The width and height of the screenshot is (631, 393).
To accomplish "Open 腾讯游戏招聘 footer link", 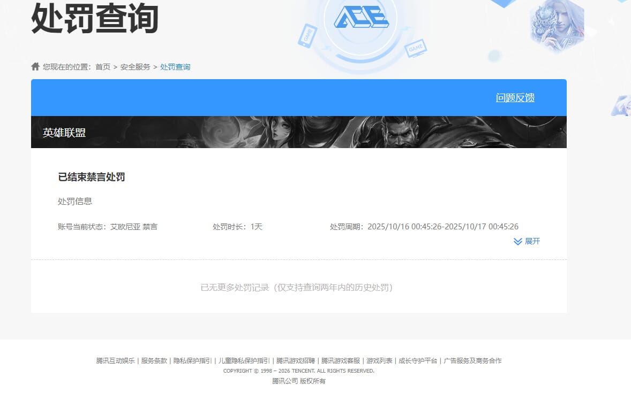I will click(x=295, y=360).
